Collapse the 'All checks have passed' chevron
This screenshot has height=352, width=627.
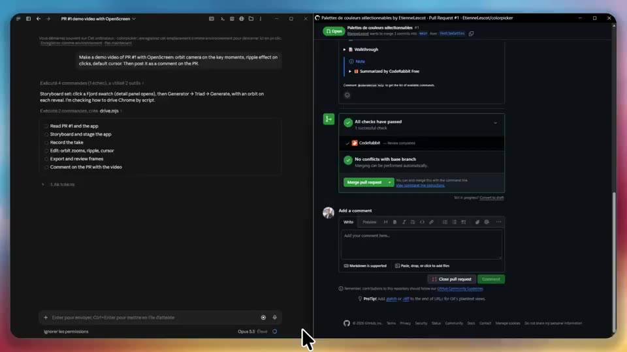click(x=496, y=123)
